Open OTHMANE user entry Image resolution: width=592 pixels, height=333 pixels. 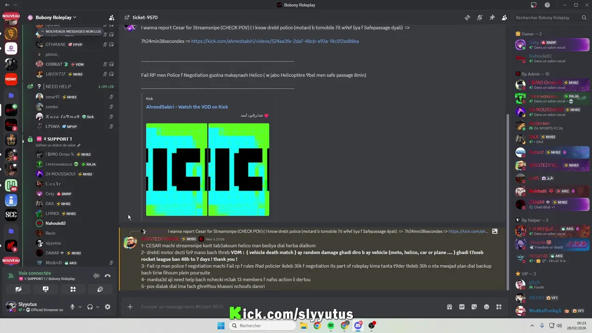pos(55,45)
